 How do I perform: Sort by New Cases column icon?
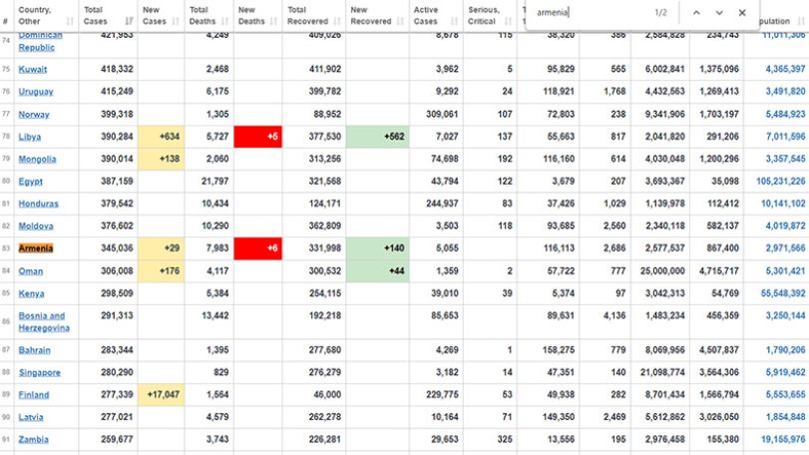coord(176,21)
